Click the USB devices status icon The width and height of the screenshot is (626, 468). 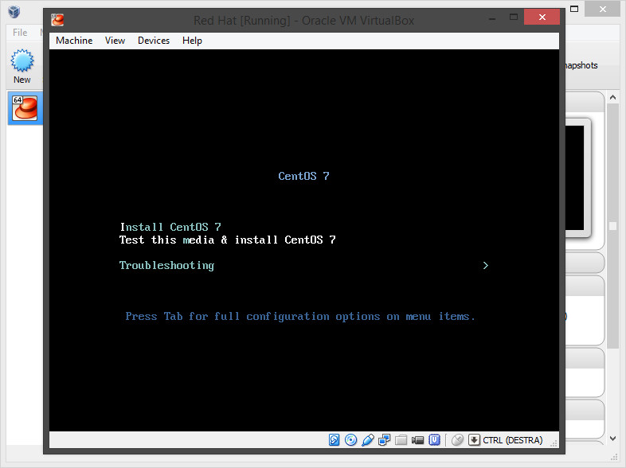pyautogui.click(x=367, y=440)
